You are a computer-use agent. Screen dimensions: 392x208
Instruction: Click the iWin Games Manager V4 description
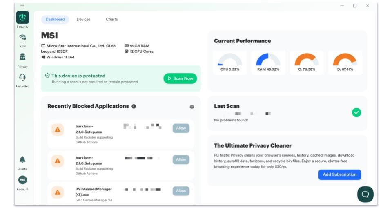click(94, 200)
